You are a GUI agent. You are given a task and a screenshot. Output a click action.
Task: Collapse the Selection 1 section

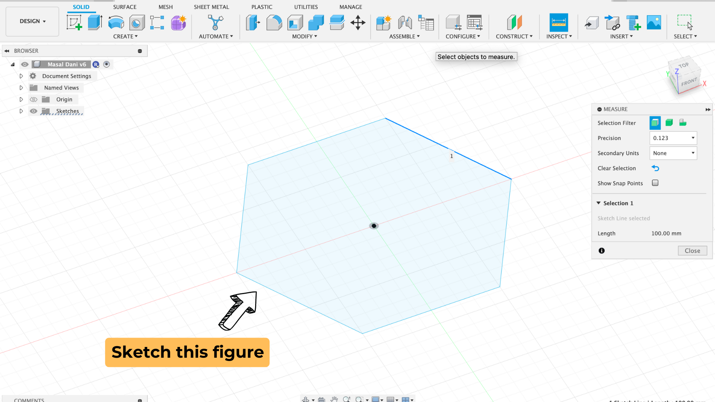598,203
